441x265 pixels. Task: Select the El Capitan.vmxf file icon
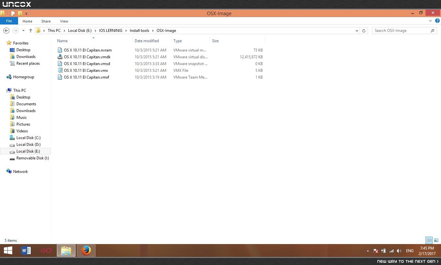pyautogui.click(x=60, y=77)
